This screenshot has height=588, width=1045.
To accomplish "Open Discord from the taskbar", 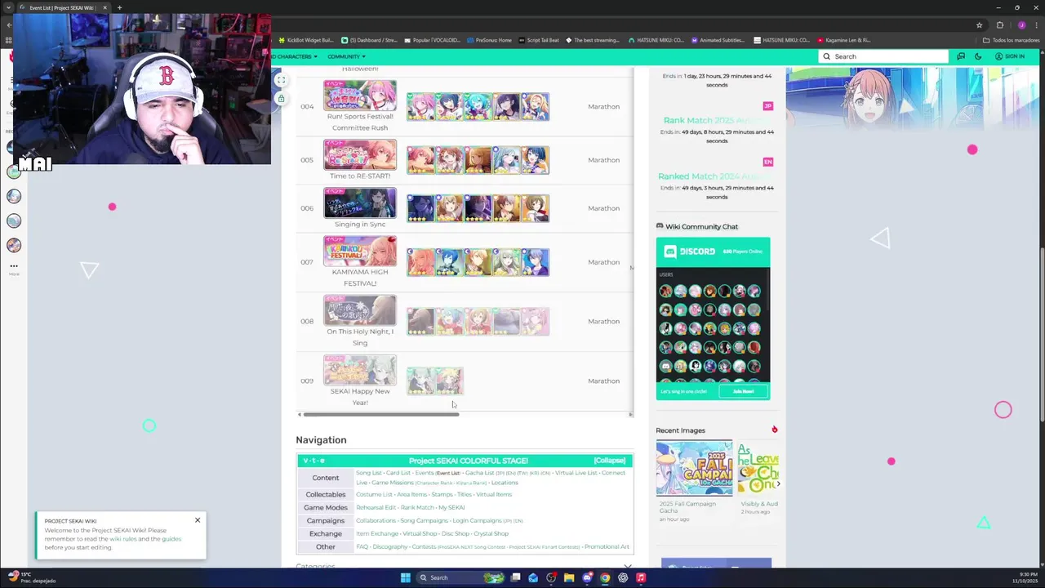I will (587, 577).
